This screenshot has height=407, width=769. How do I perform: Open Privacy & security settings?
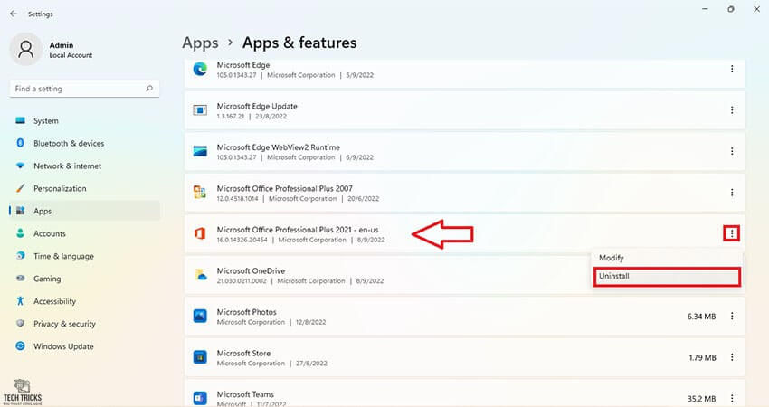pyautogui.click(x=84, y=324)
